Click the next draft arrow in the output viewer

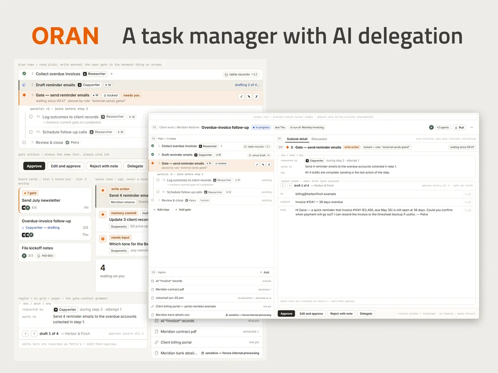pos(290,186)
